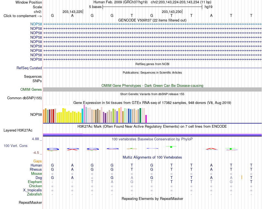
Task: Click the bright red bar in the GTEx chart
Action: click(53, 116)
